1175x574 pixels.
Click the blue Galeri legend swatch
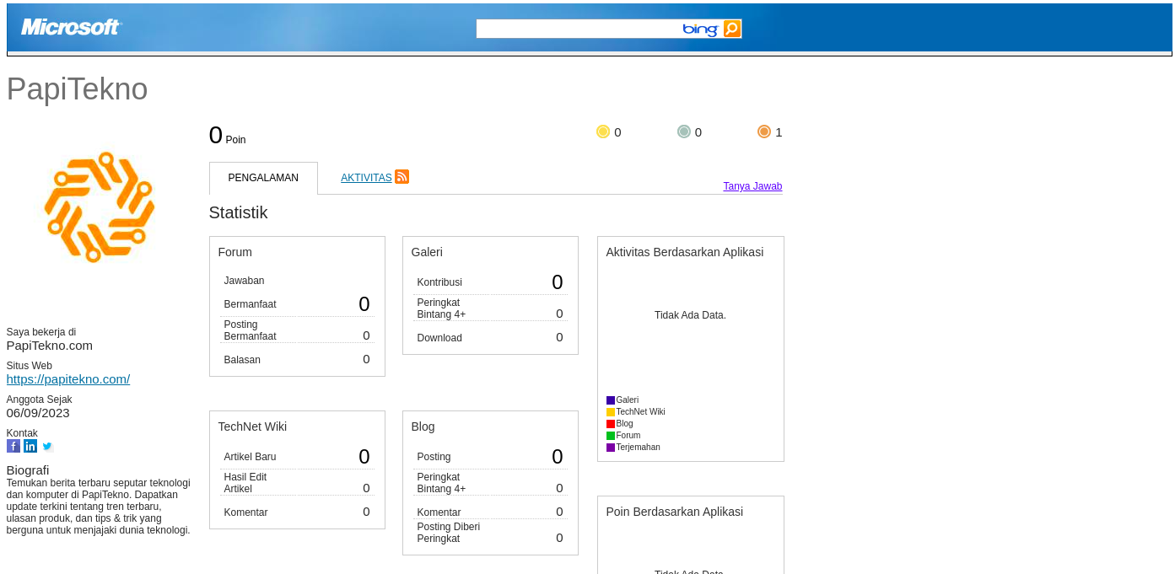611,400
